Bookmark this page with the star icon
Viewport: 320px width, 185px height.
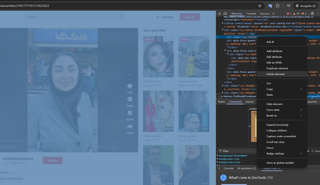[x=260, y=6]
